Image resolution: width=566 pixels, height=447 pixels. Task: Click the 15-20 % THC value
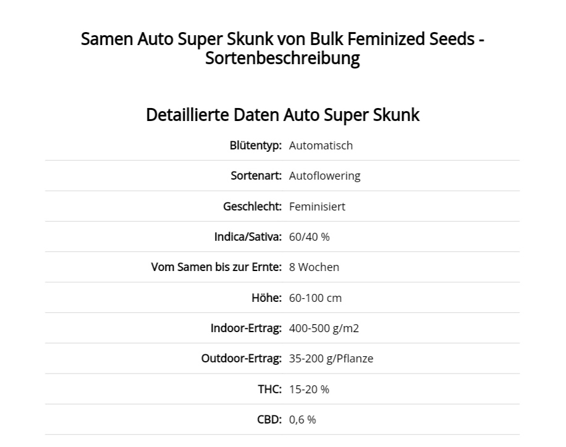(x=309, y=390)
